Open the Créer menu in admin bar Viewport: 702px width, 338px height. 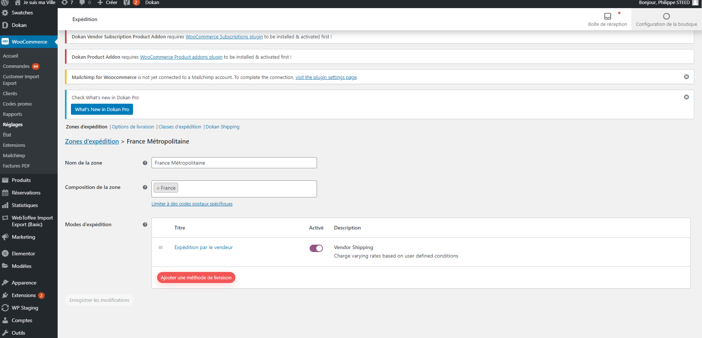coord(108,3)
